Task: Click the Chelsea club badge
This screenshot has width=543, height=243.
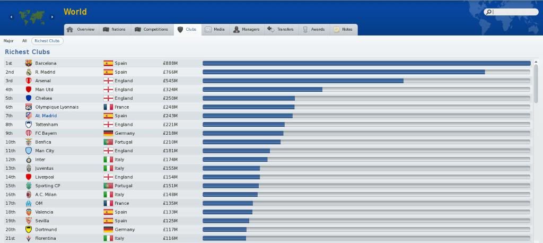Action: click(x=29, y=98)
